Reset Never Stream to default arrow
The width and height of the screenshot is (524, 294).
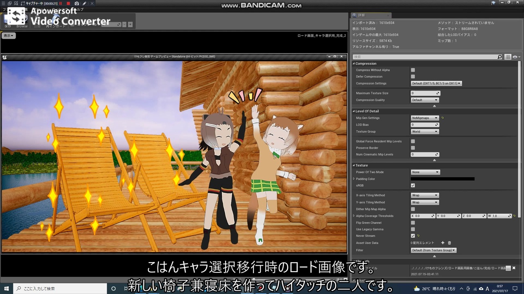(418, 236)
